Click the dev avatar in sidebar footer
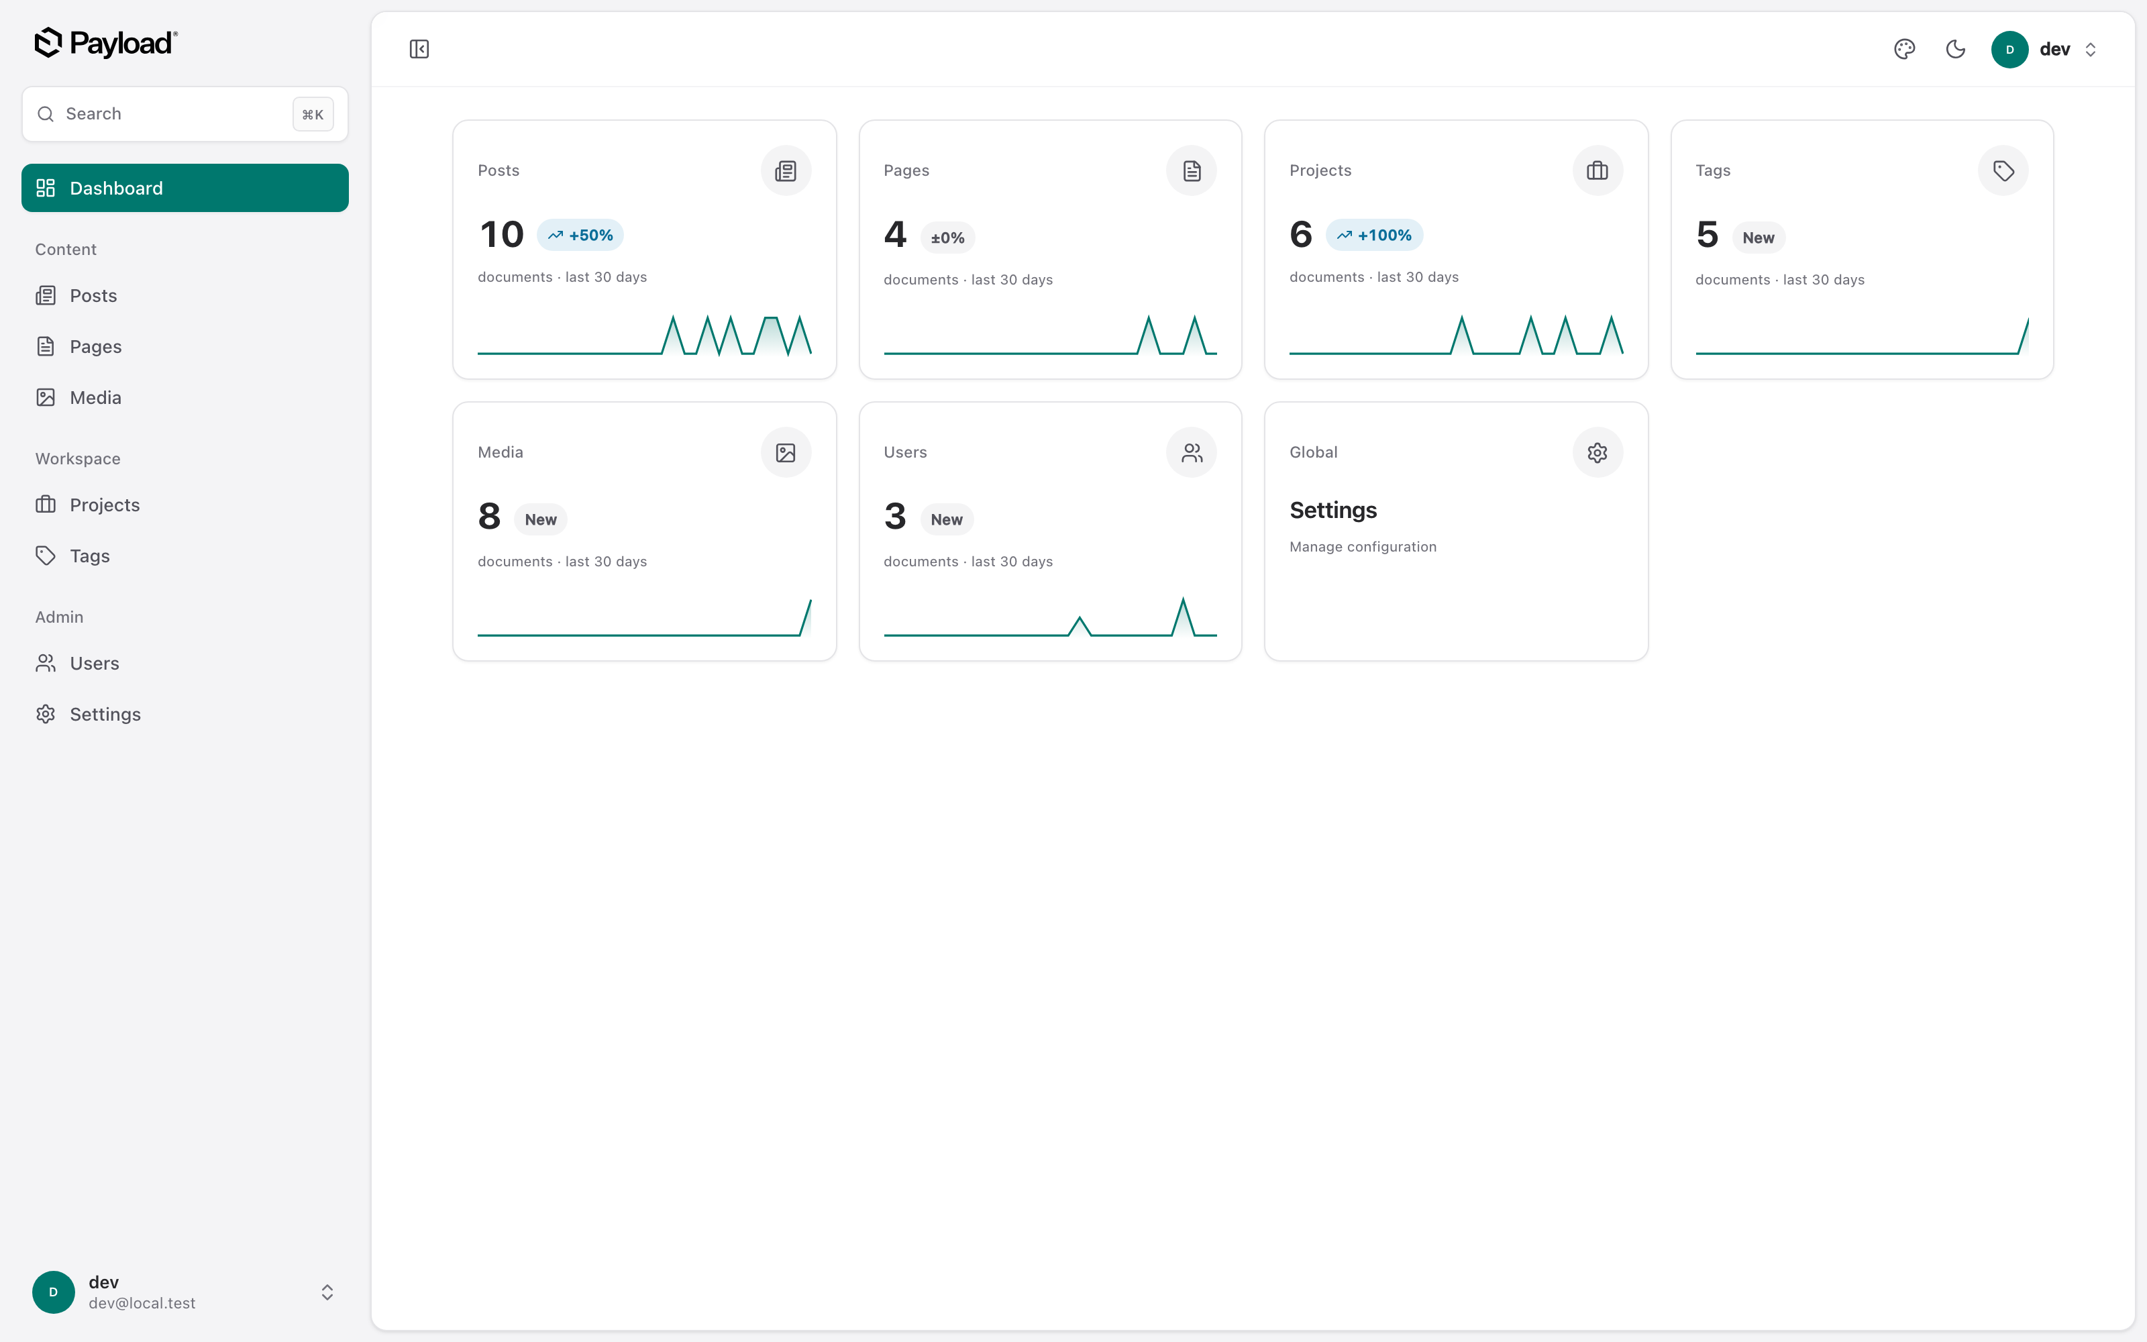 click(x=53, y=1292)
